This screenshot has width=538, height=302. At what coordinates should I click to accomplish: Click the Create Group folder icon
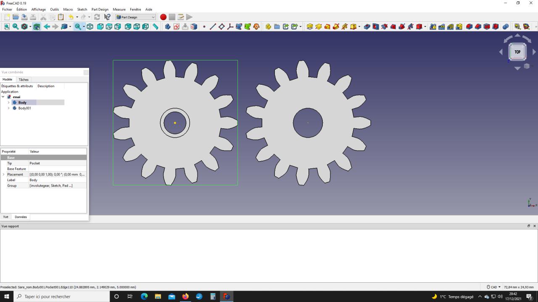(x=277, y=27)
